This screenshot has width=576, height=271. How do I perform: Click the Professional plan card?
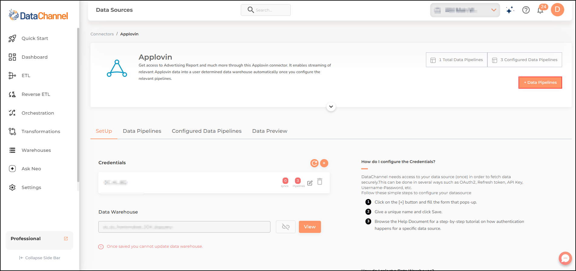39,240
